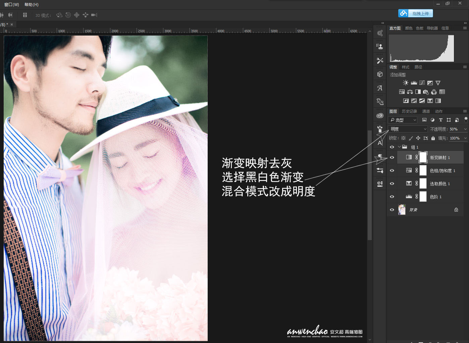Image resolution: width=469 pixels, height=343 pixels.
Task: Click the 背景 layer thumbnail
Action: tap(402, 210)
